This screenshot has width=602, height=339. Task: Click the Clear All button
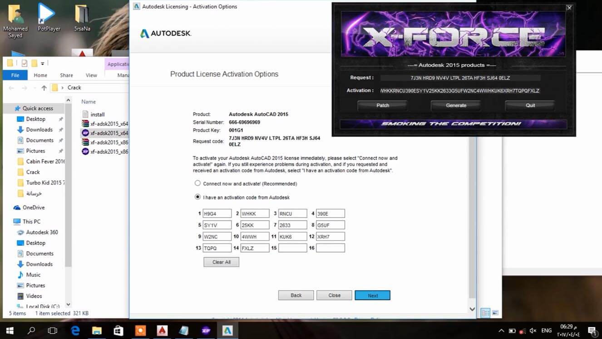221,262
